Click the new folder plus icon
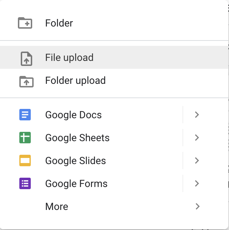Image resolution: width=229 pixels, height=230 pixels. (25, 23)
